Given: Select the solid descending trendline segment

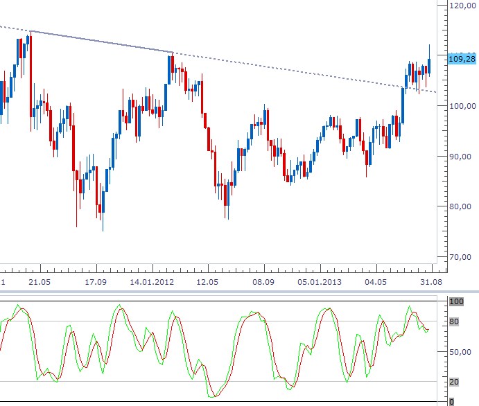Looking at the screenshot, I should tap(102, 42).
